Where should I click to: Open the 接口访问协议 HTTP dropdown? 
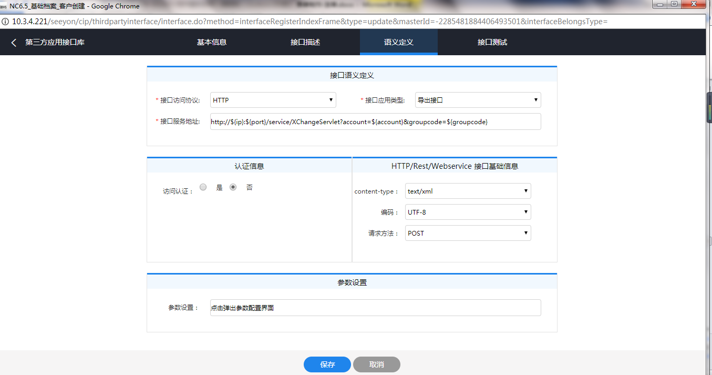(273, 100)
